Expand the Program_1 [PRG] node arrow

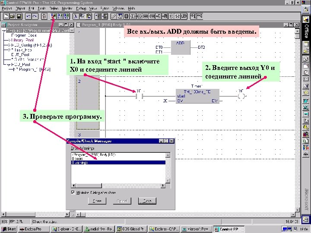point(13,69)
